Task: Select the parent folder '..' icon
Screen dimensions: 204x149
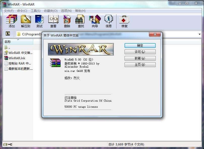Action: (6, 47)
